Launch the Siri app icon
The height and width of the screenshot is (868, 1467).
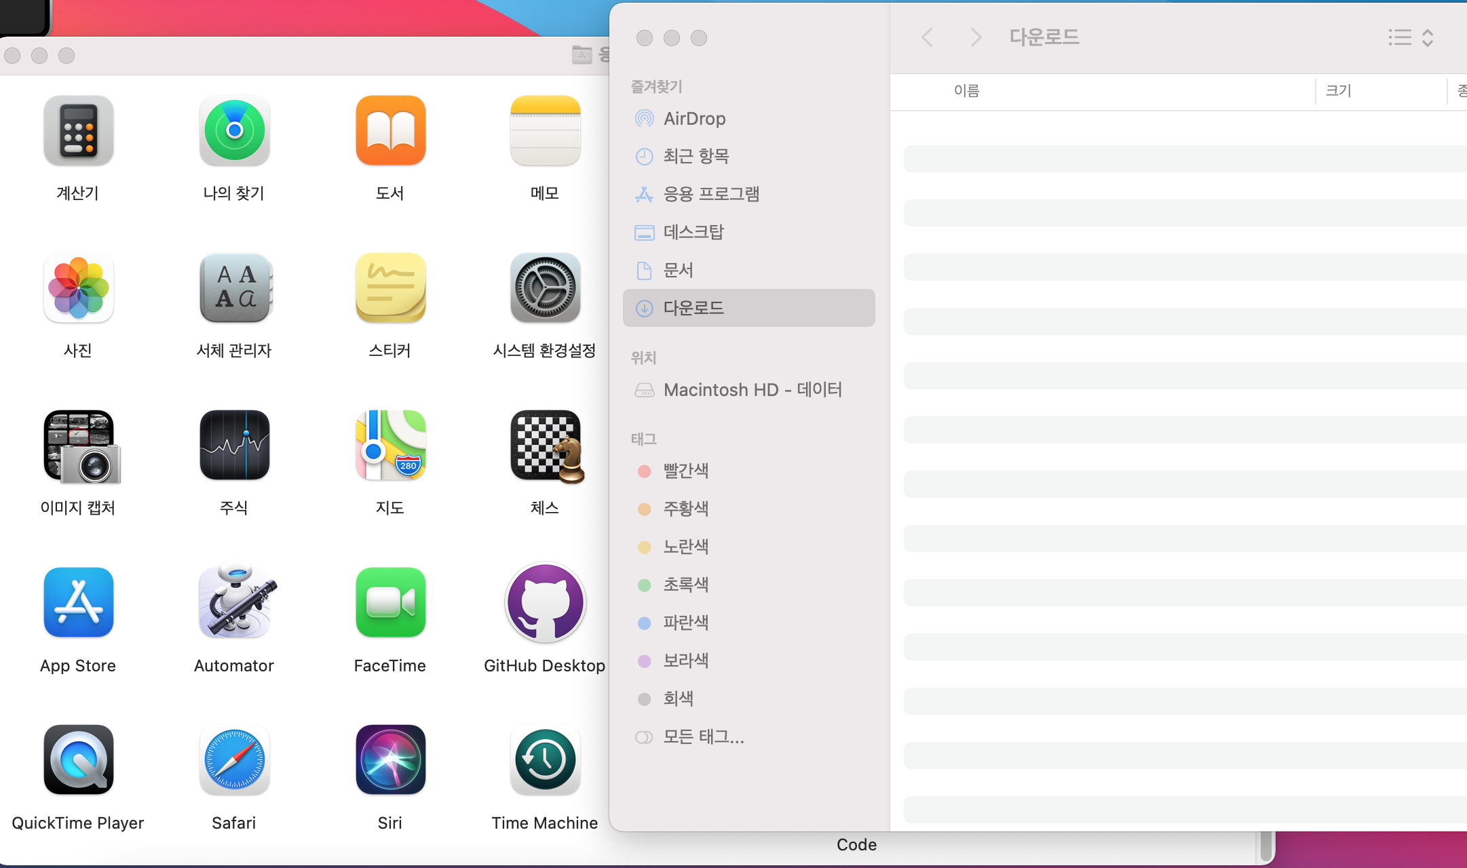(390, 760)
